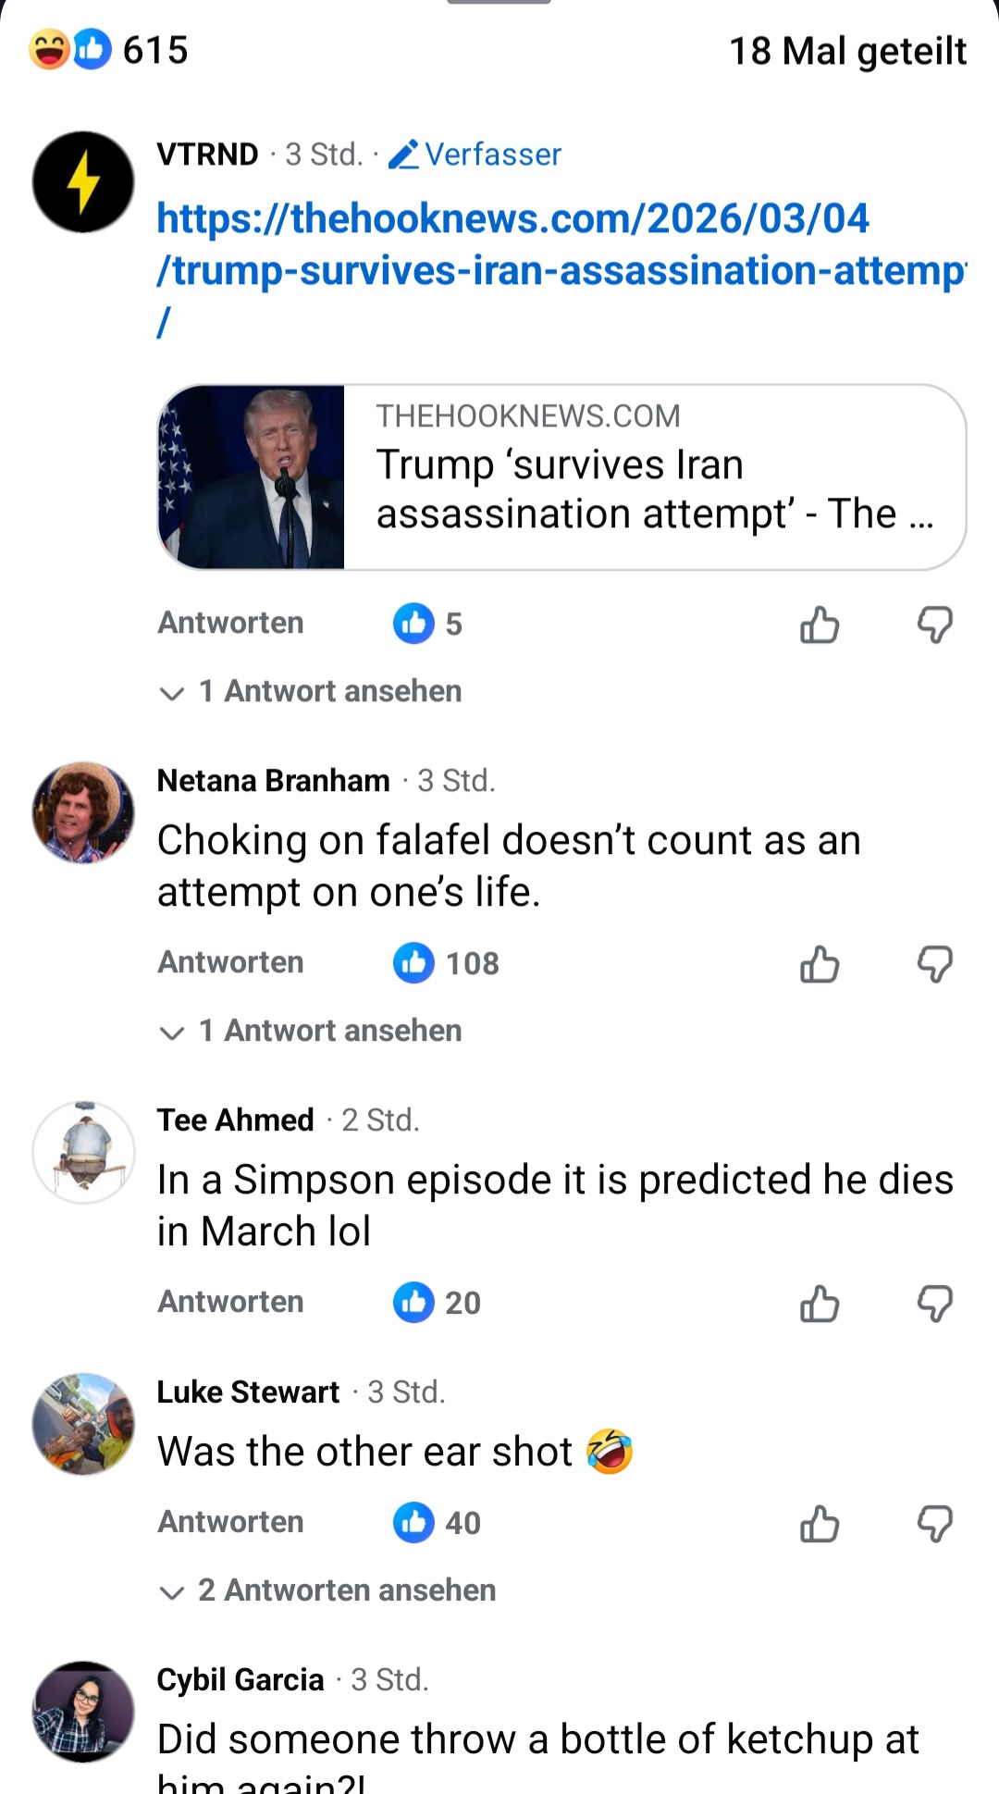Open VTRND's lightning bolt profile picture
Viewport: 999px width, 1794px height.
tap(83, 182)
